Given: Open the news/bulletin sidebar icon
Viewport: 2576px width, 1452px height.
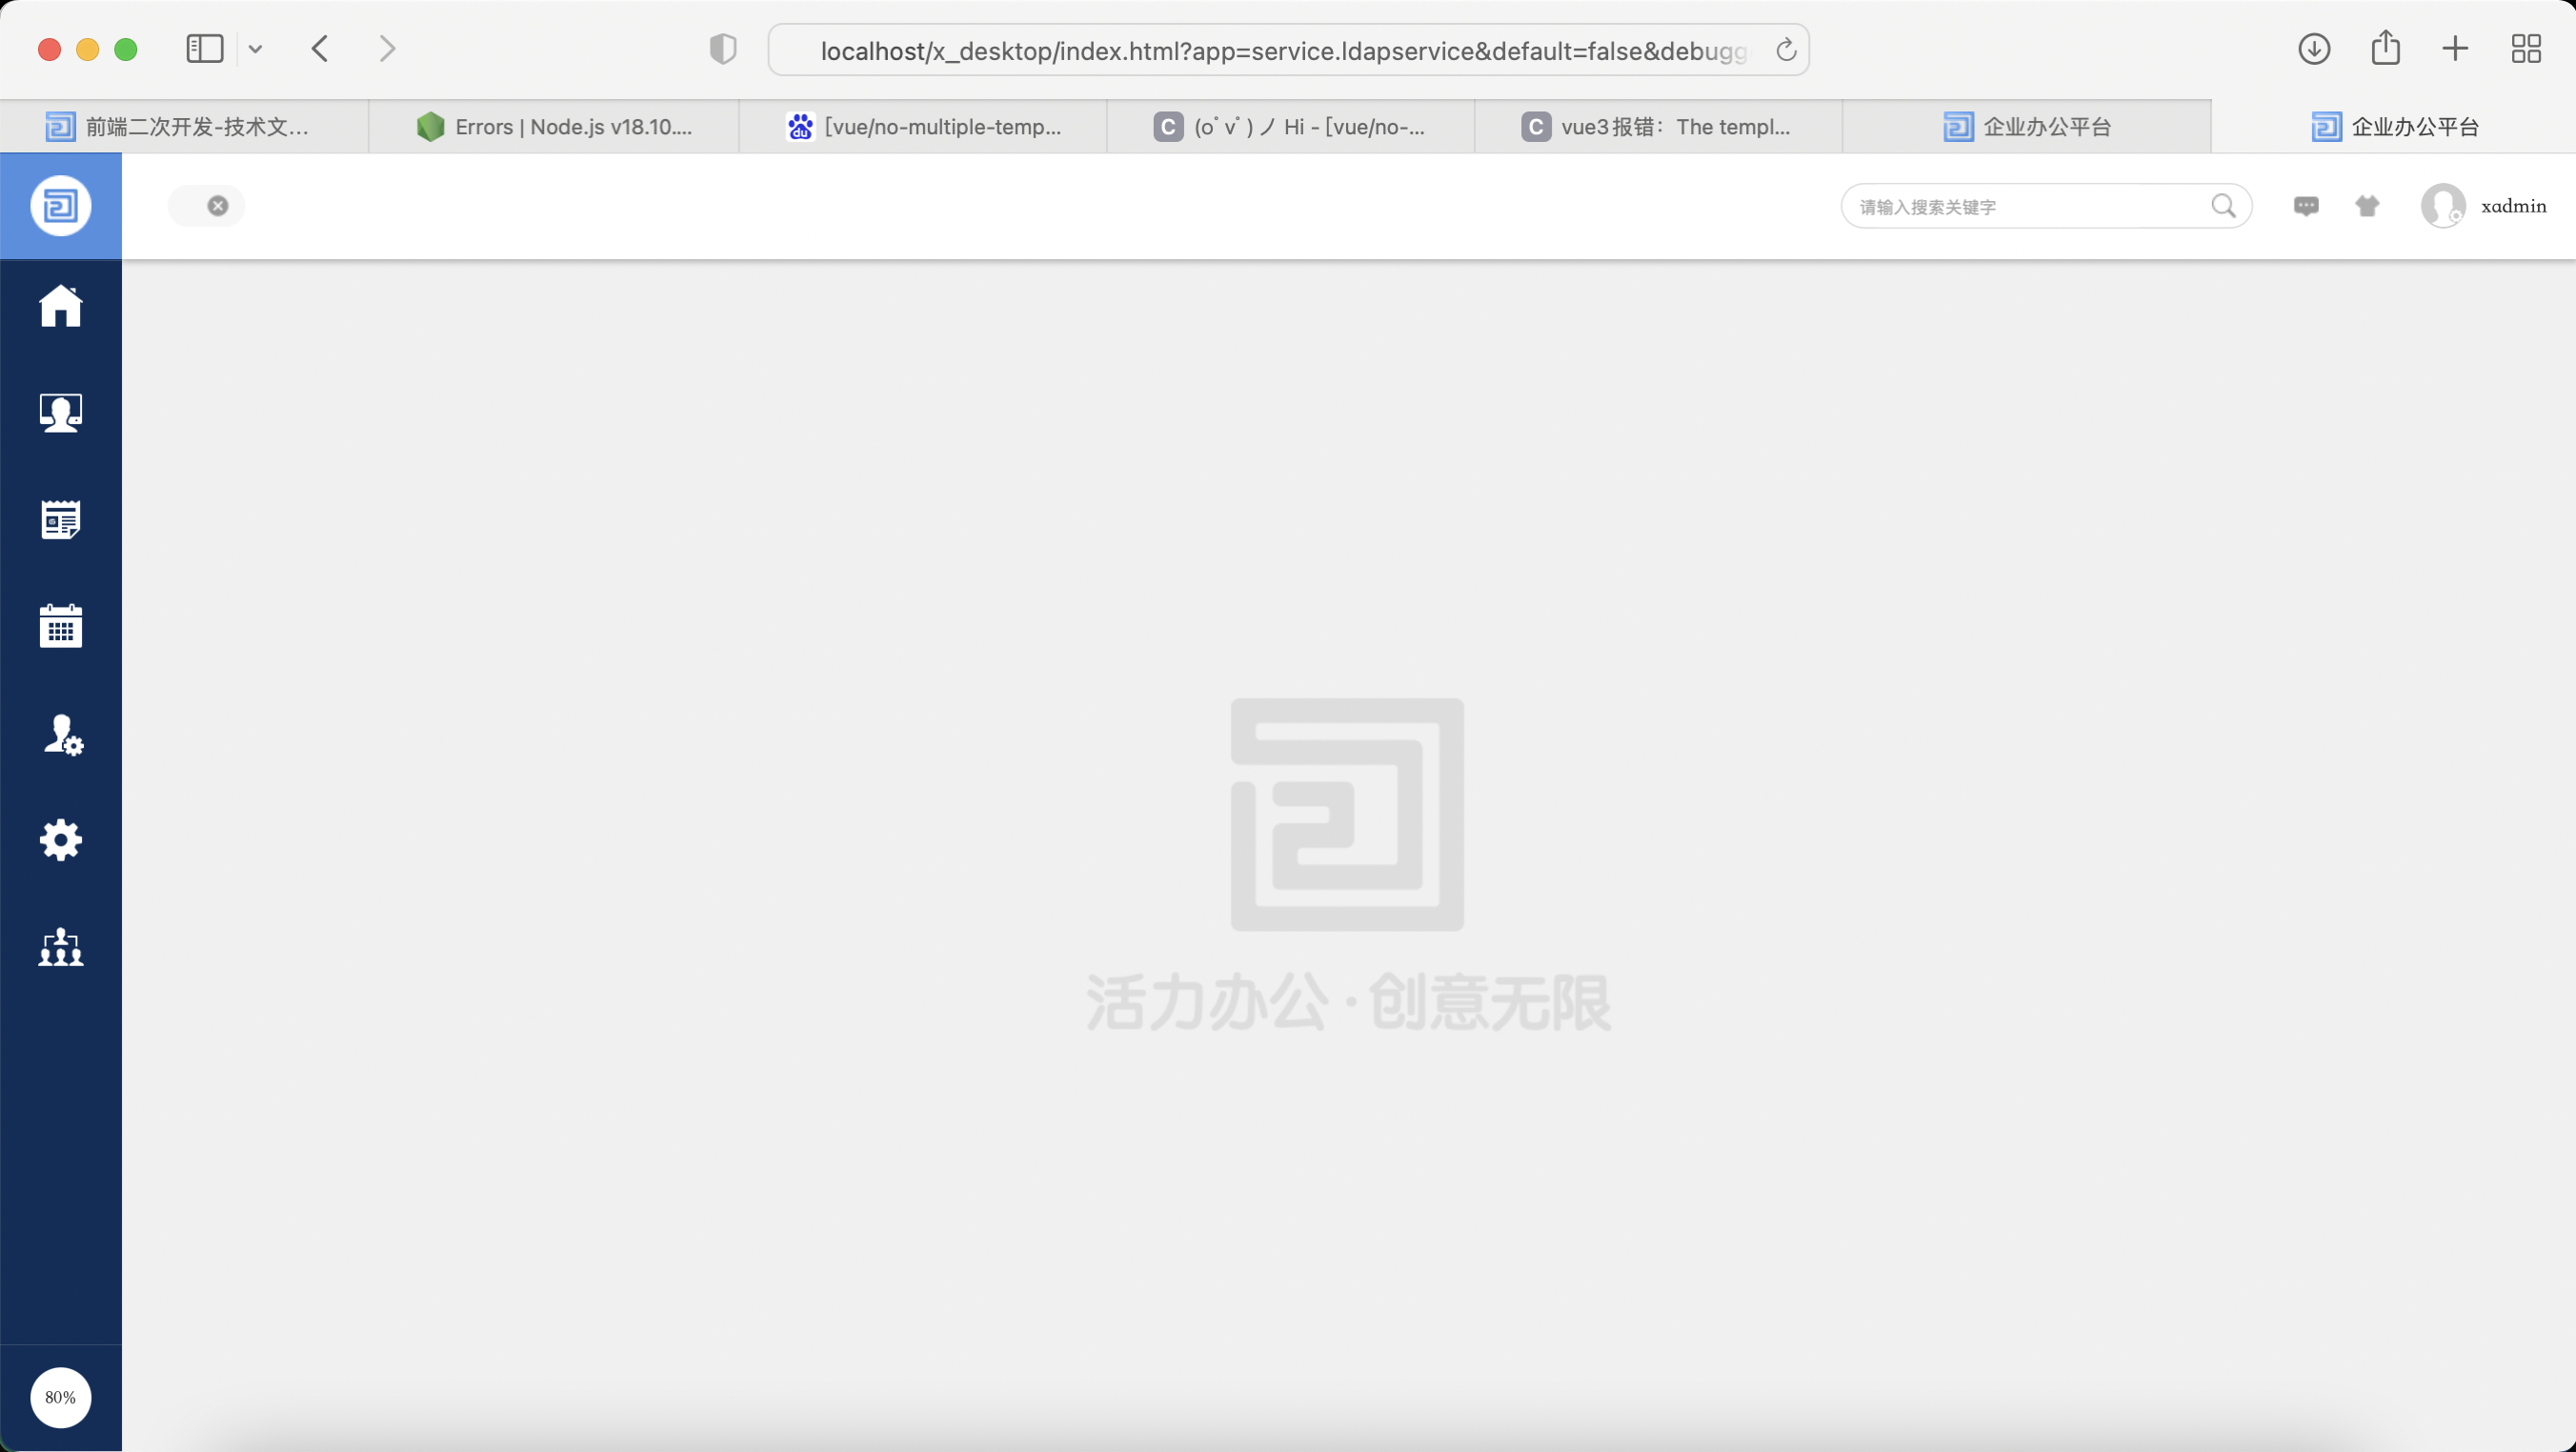Looking at the screenshot, I should click(61, 519).
